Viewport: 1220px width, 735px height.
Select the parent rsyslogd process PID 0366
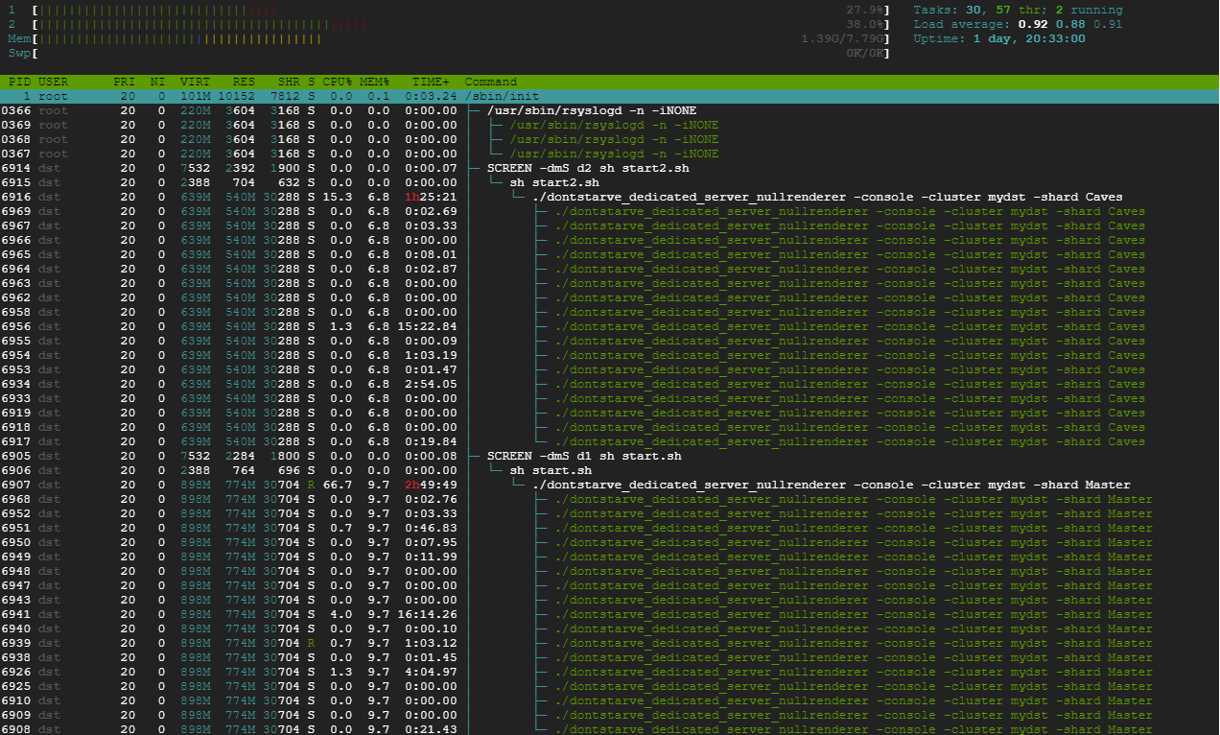tap(592, 111)
